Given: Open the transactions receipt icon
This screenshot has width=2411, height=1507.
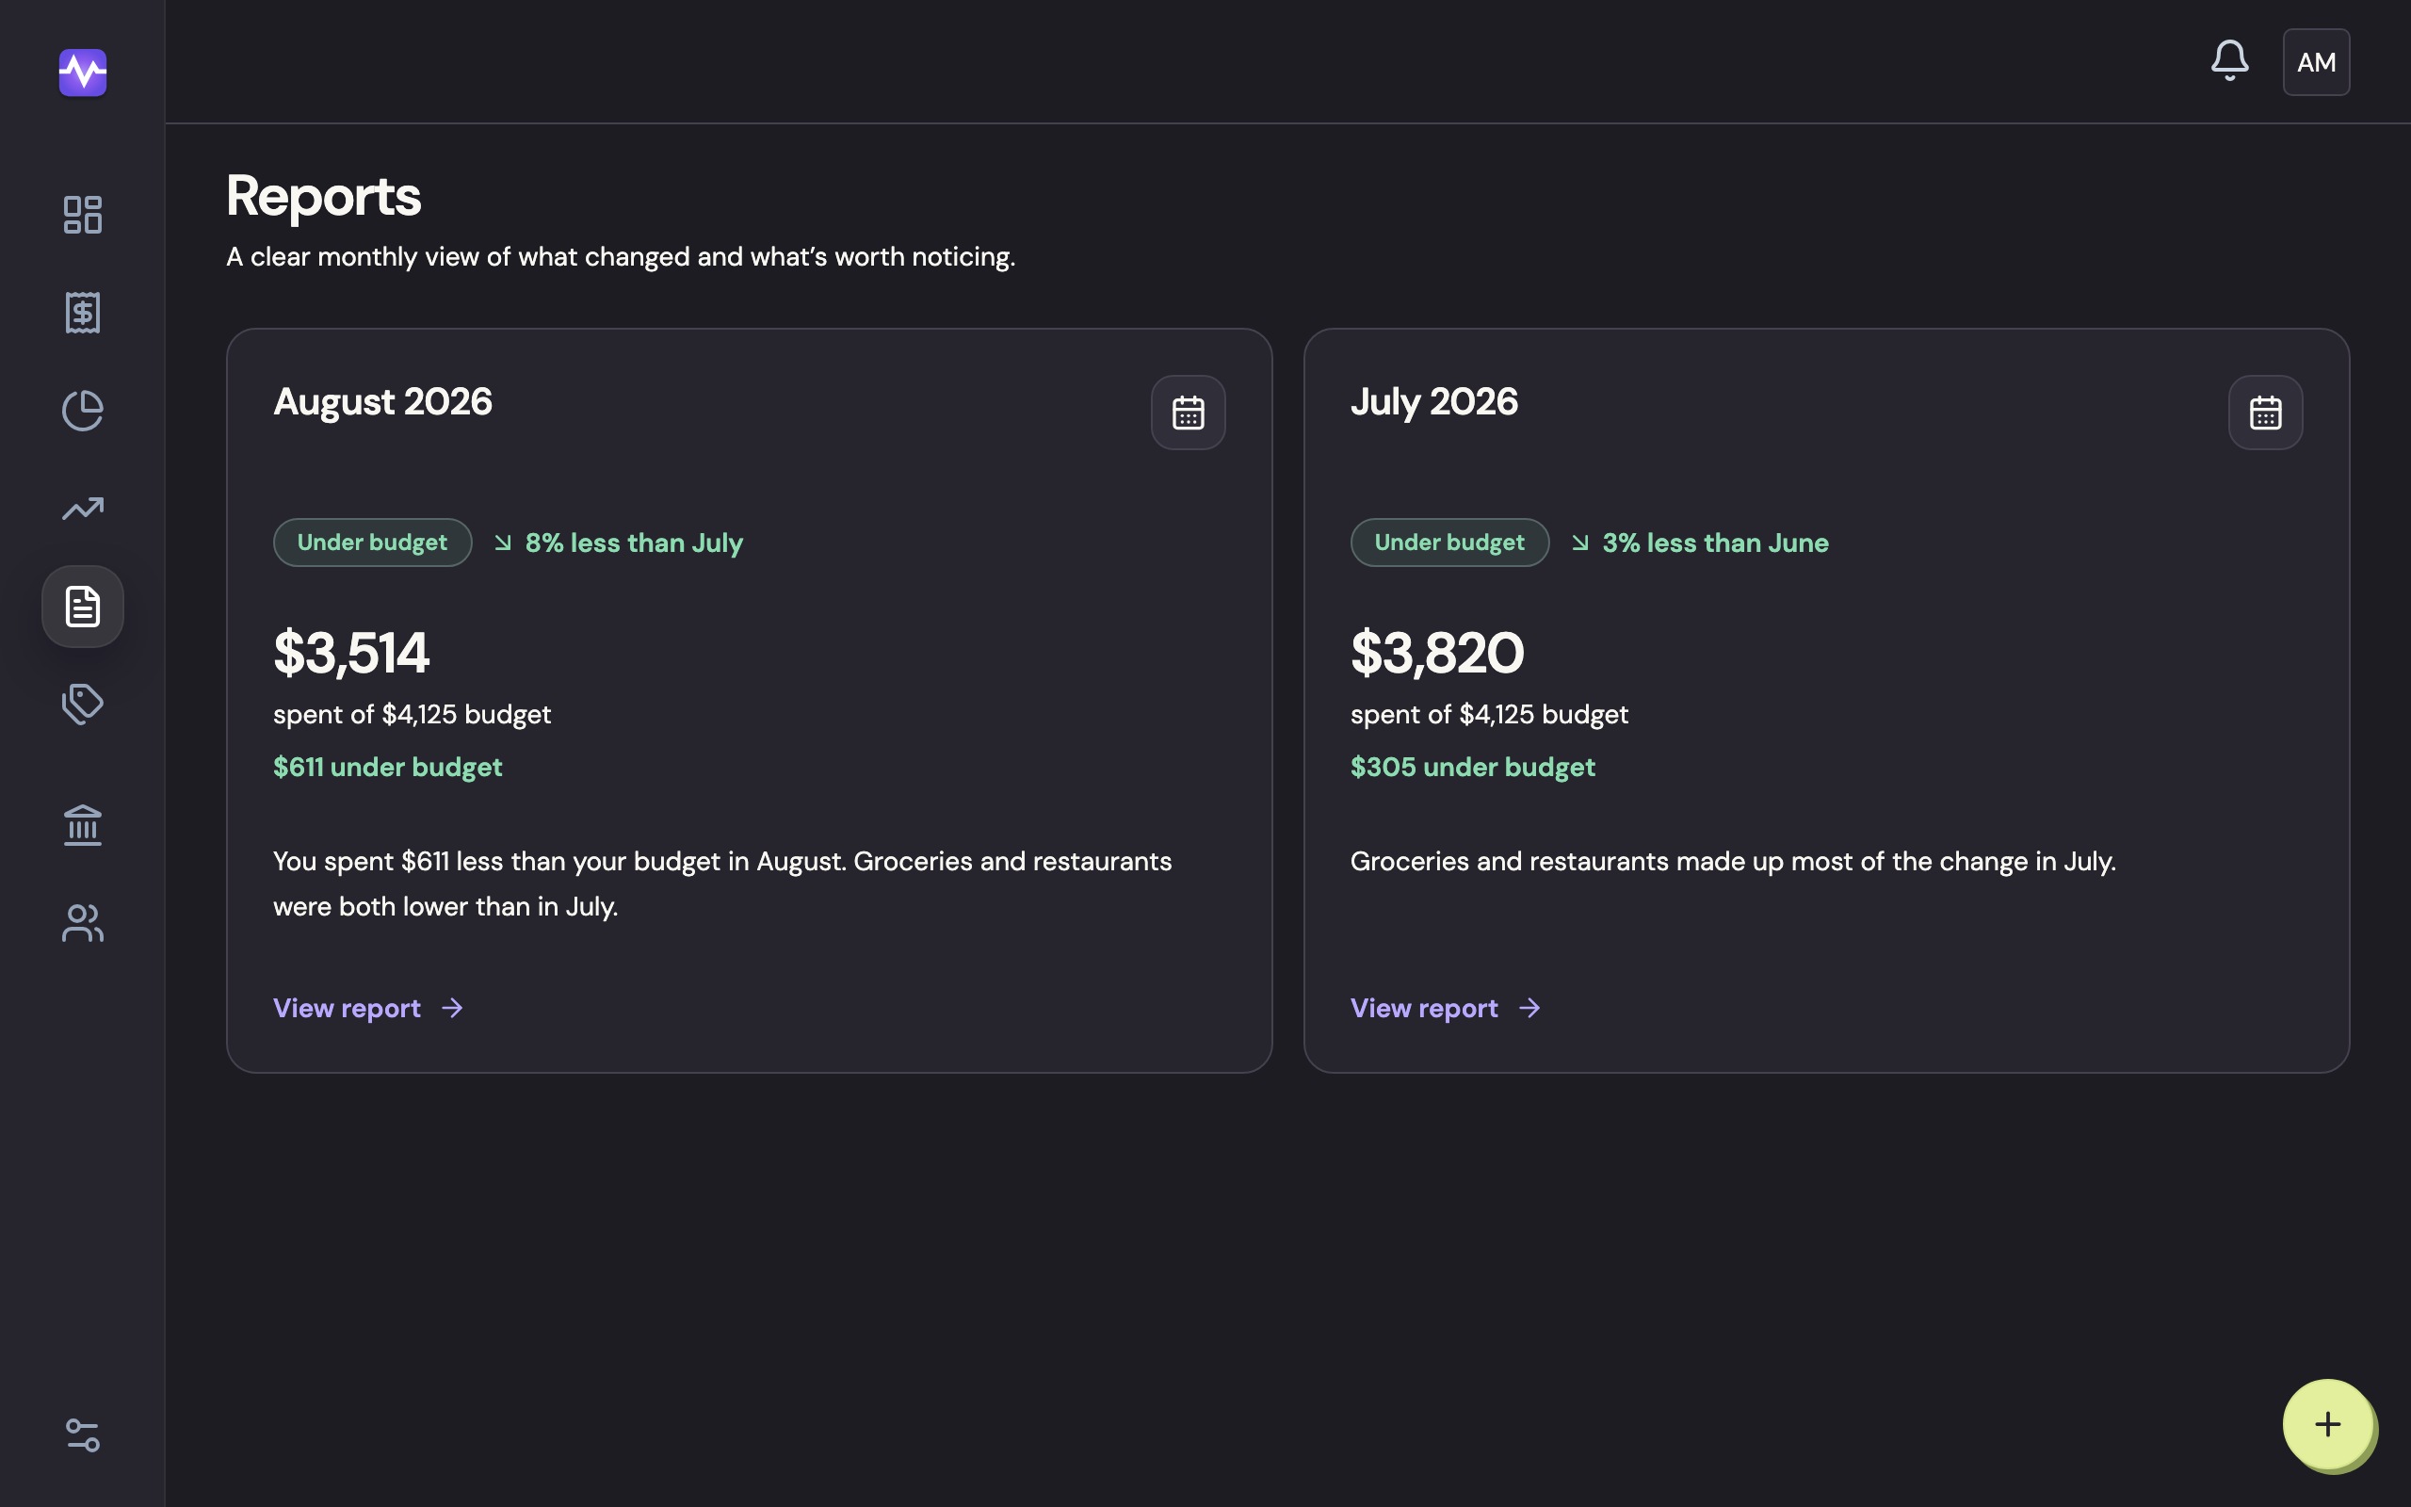Looking at the screenshot, I should coord(83,312).
